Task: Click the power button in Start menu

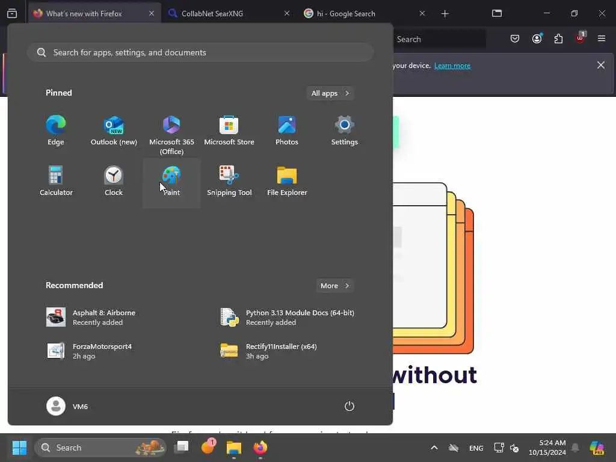Action: tap(350, 406)
